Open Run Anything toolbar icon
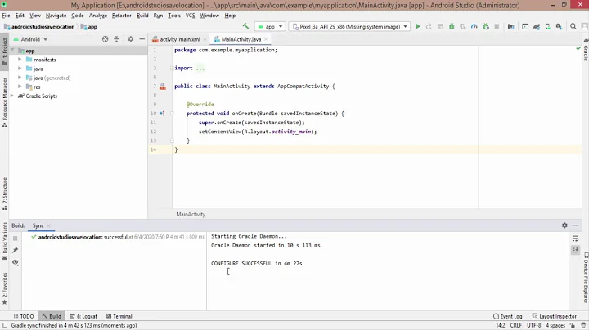 pos(525,27)
